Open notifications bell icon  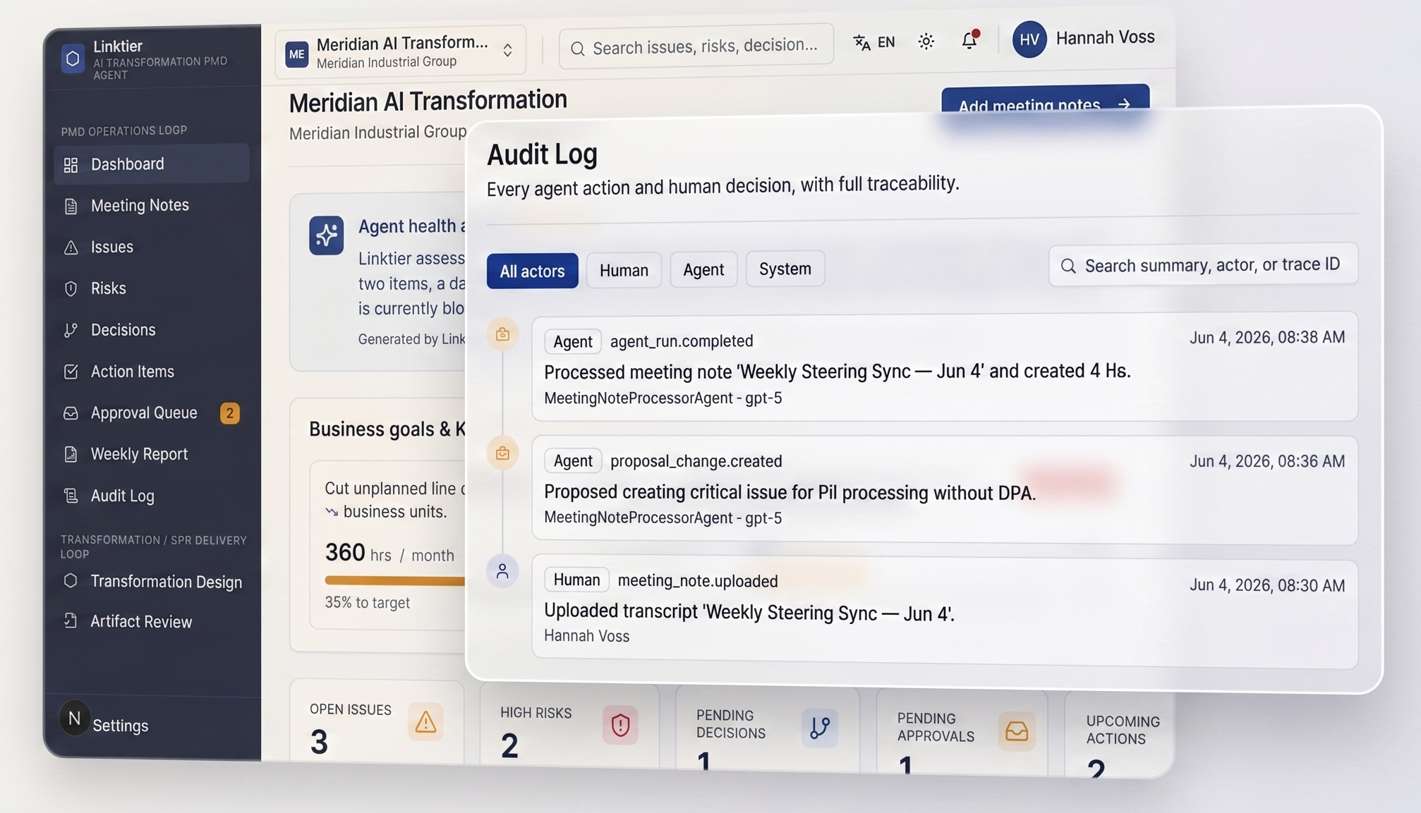[x=970, y=39]
